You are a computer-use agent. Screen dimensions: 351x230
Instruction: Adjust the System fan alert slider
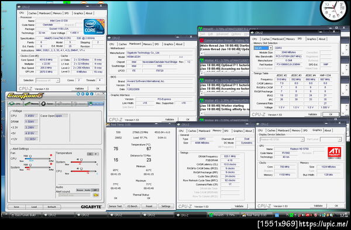(37, 168)
